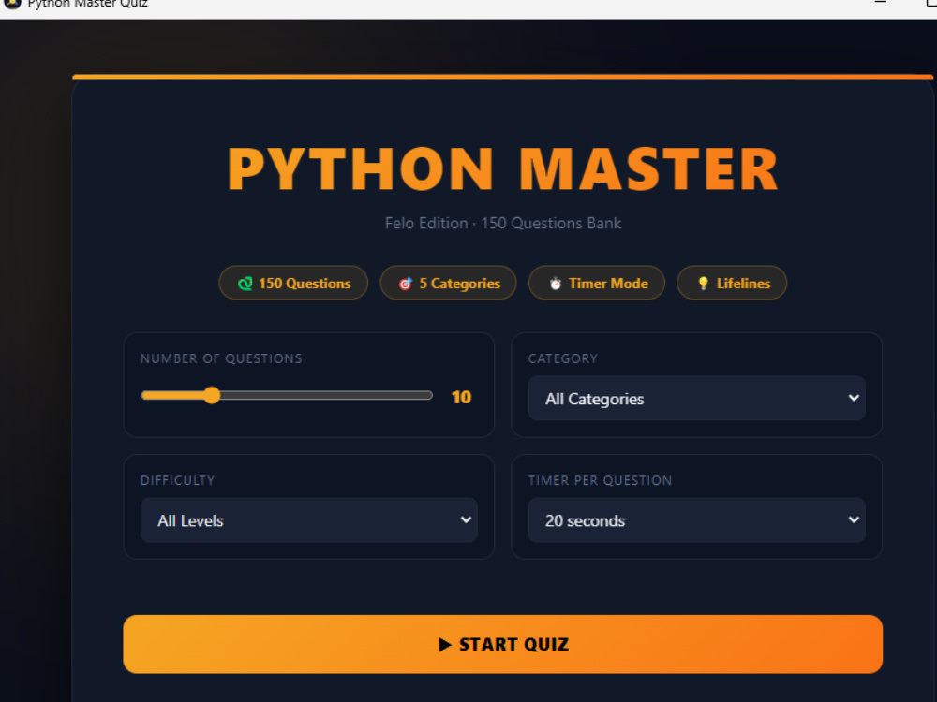Click the NUMBER OF QUESTIONS label
This screenshot has height=702, width=937.
click(221, 358)
